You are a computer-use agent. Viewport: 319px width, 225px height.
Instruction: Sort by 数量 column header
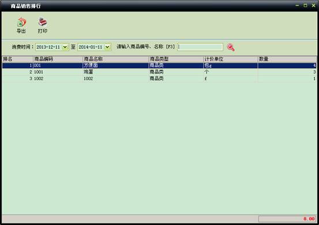(x=287, y=59)
